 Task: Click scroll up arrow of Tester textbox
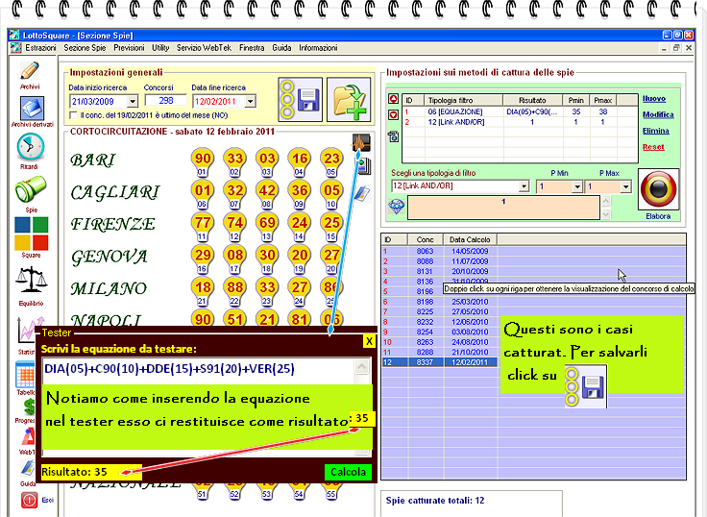tap(361, 367)
